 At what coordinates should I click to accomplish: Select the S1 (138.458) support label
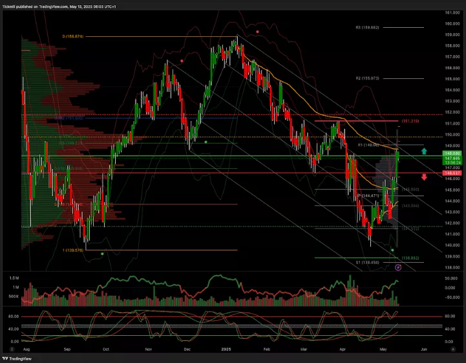[367, 262]
